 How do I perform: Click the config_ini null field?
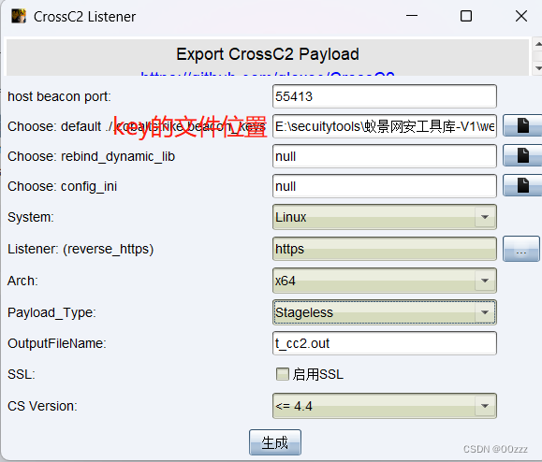(385, 186)
